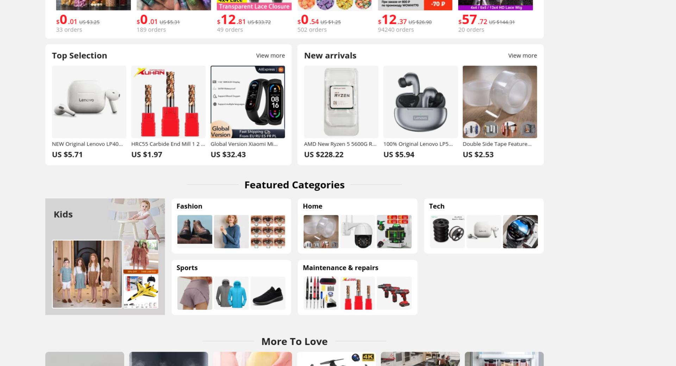The height and width of the screenshot is (366, 676).
Task: Click the Double Side Tape product image
Action: tap(500, 102)
